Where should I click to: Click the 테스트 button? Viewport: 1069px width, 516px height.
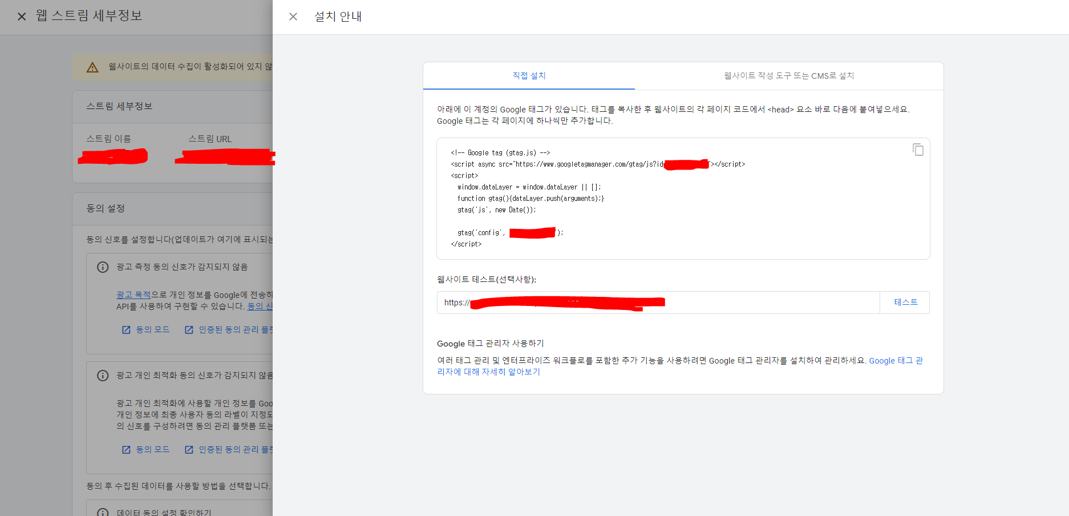point(905,303)
